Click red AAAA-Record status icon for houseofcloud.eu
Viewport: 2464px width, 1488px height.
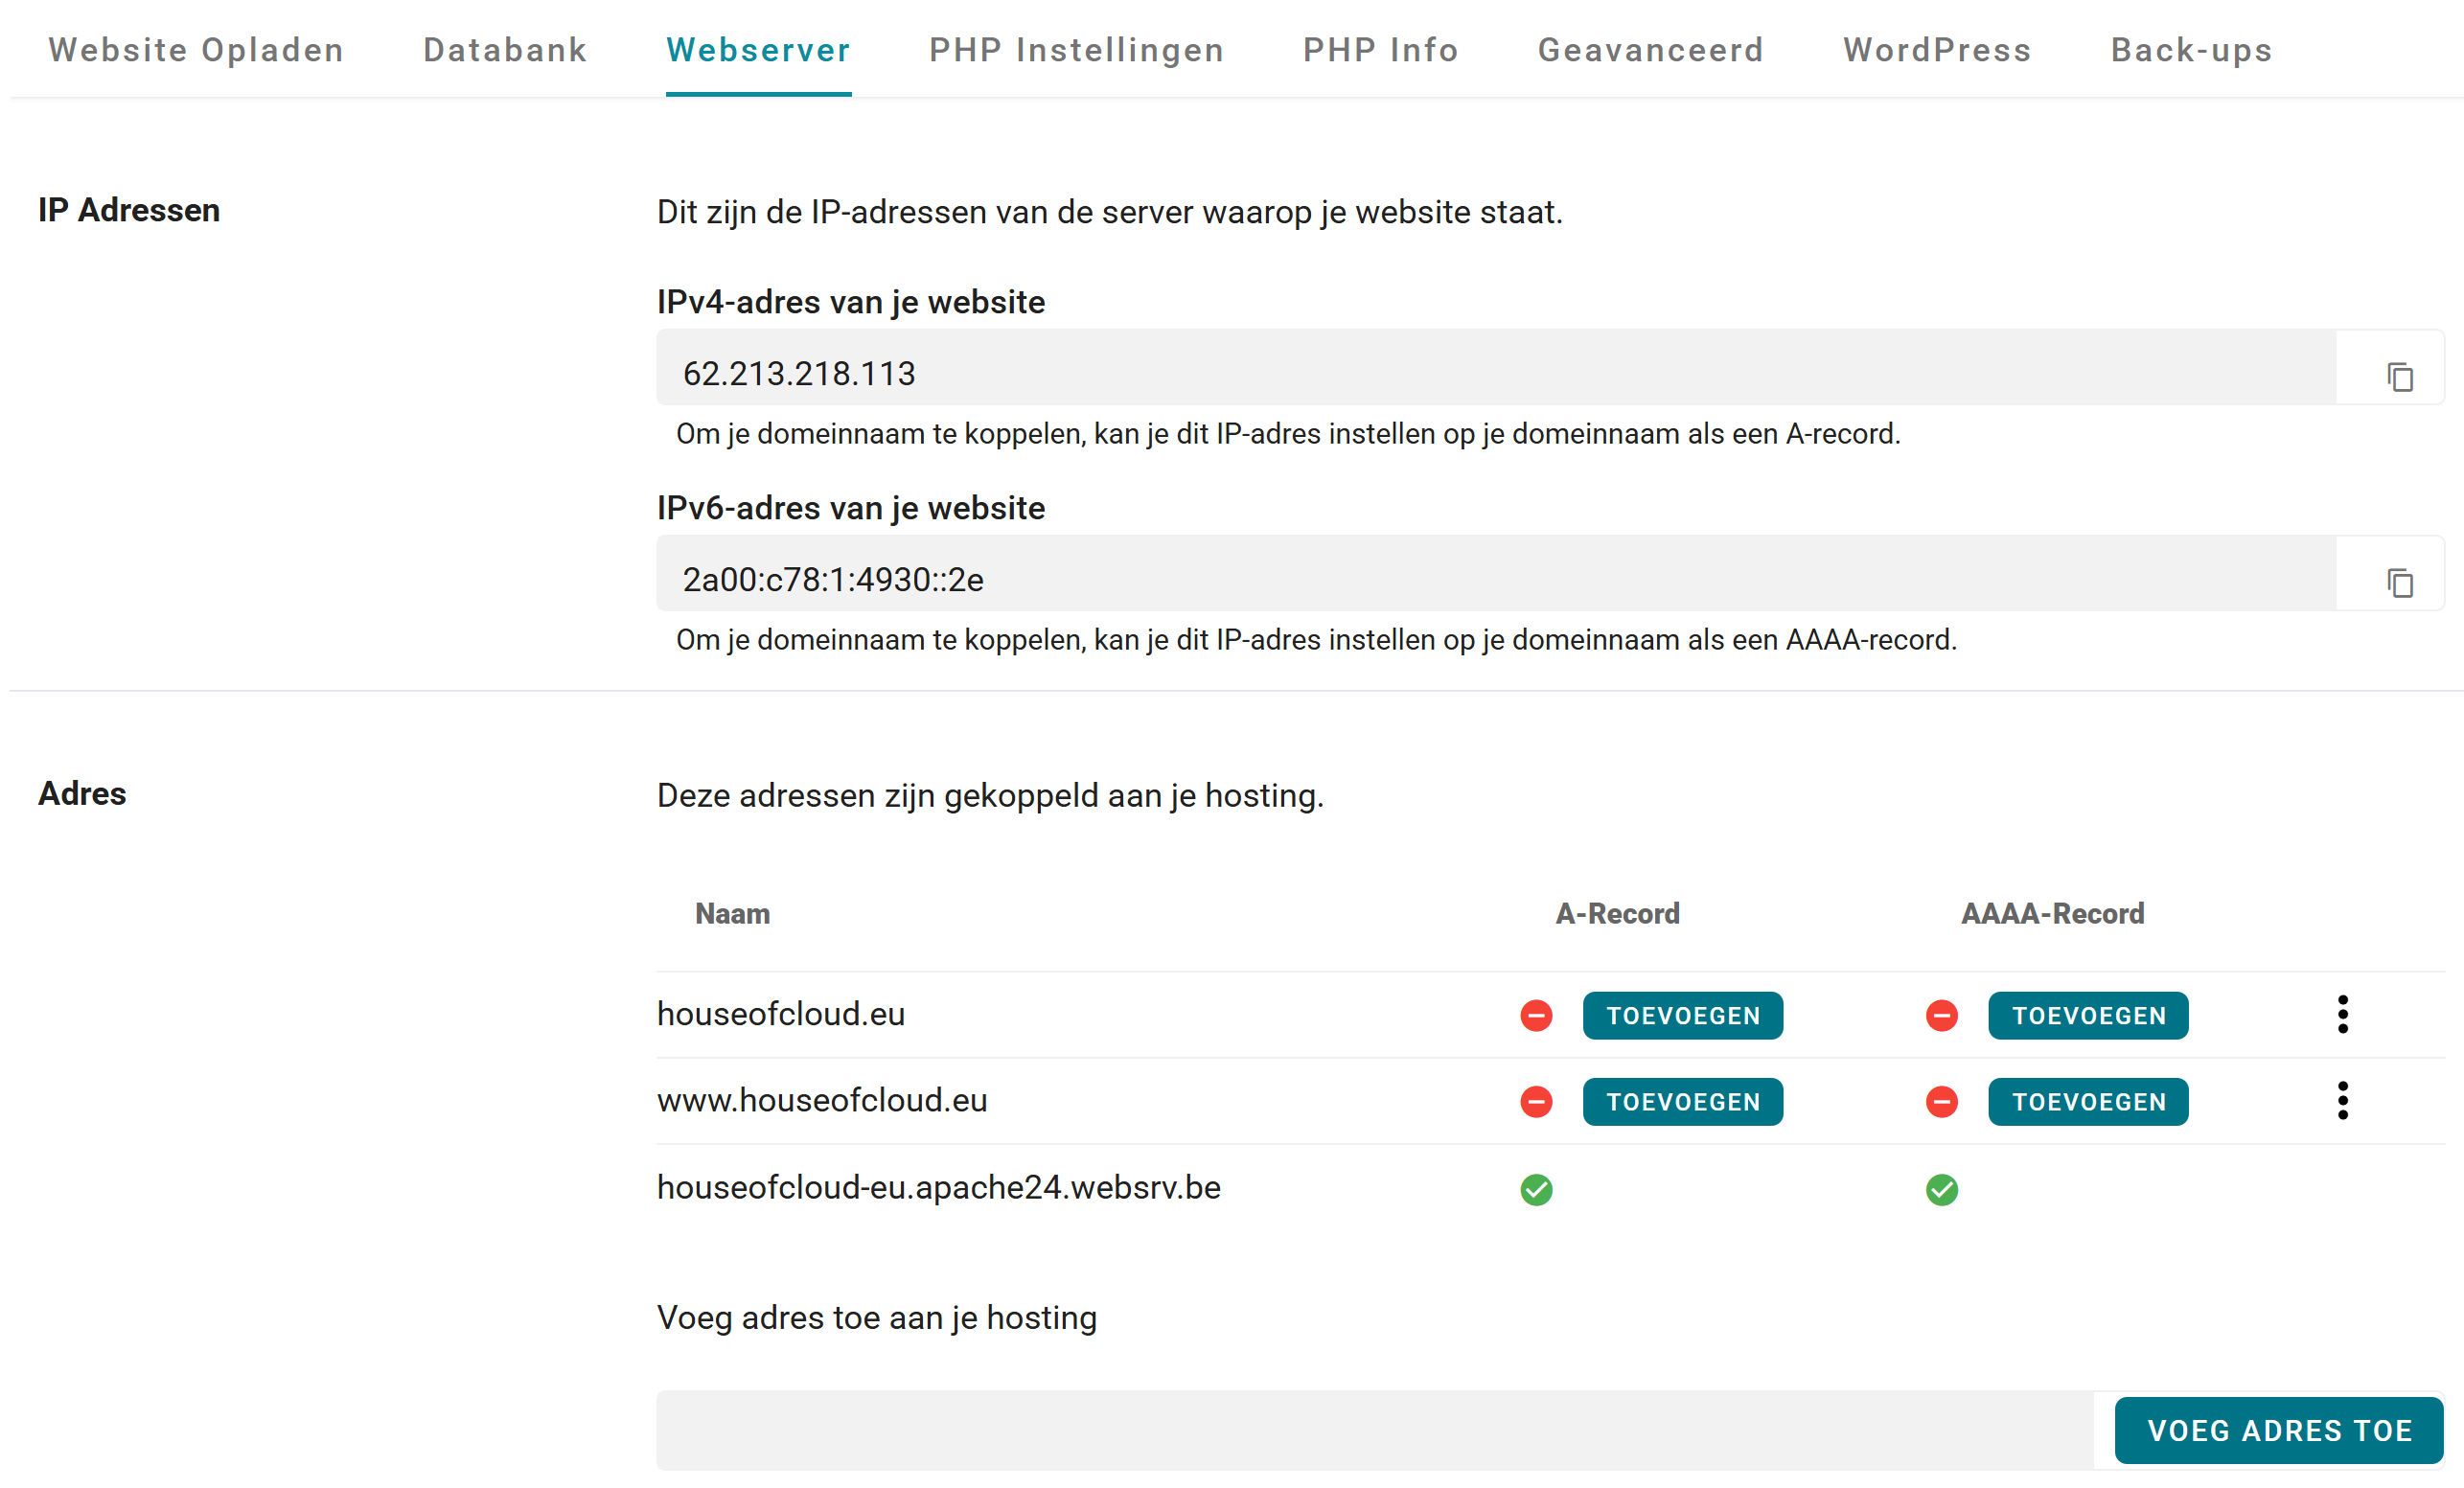1941,1015
